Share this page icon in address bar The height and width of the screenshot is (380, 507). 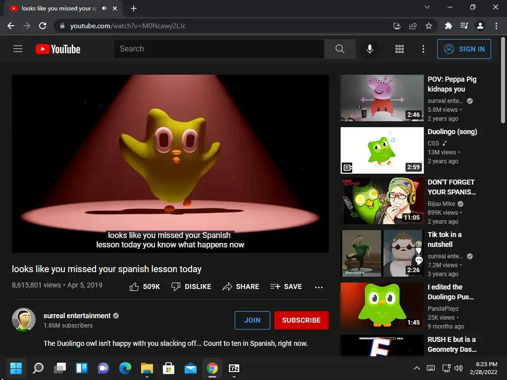[412, 26]
